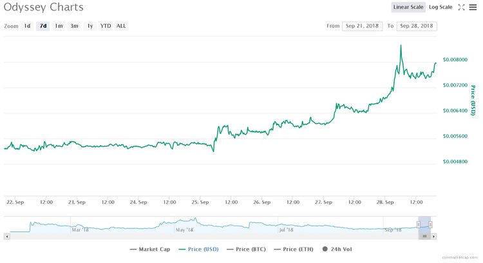483x263 pixels.
Task: Click Mar '18 in navigator
Action: (x=80, y=229)
